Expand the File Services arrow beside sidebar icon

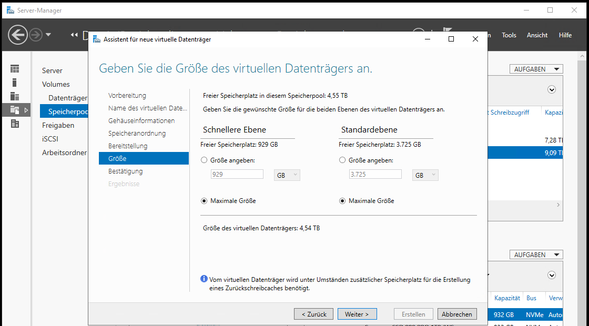coord(26,110)
